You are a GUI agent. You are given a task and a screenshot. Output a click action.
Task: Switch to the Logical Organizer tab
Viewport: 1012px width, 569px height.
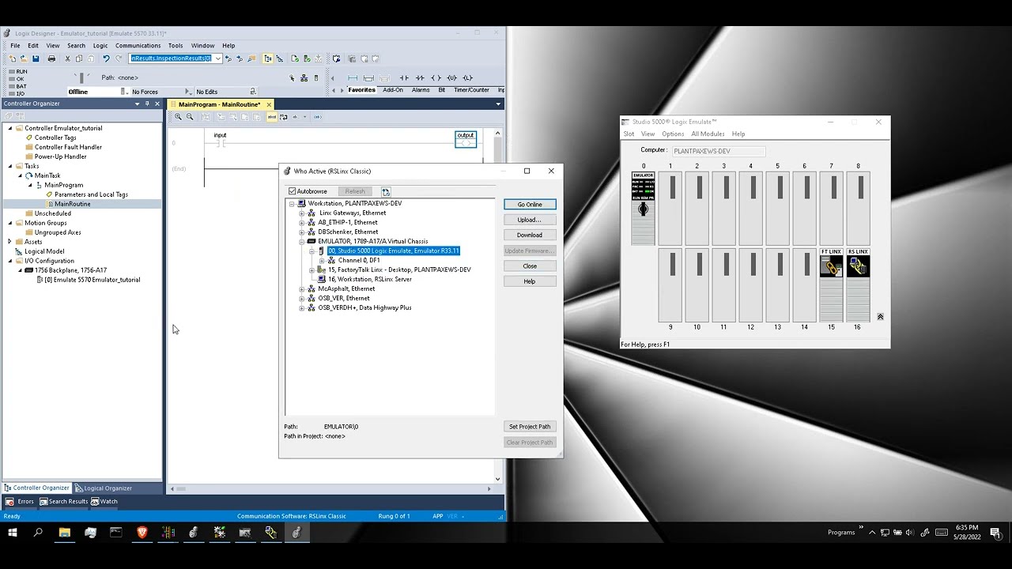(104, 488)
